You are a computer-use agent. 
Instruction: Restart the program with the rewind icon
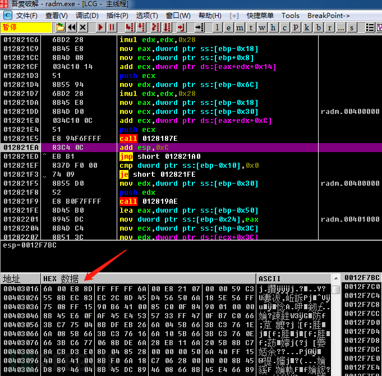[x=72, y=27]
